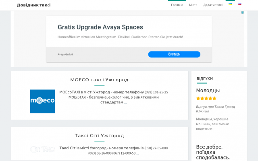The width and height of the screenshot is (258, 161).
Task: Open the MOECO таксі Ужгород title
Action: (100, 80)
